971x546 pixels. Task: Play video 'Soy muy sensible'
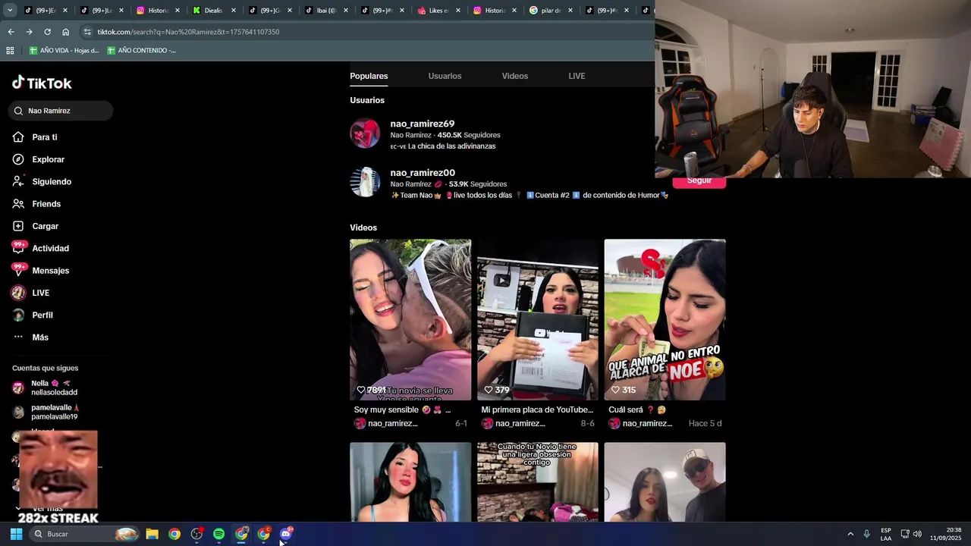(x=410, y=320)
